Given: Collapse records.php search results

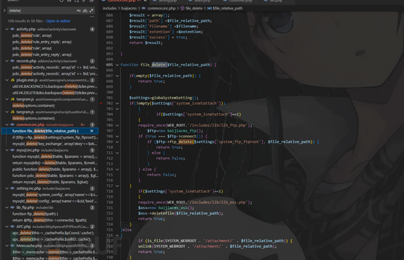Looking at the screenshot, I should 7,61.
